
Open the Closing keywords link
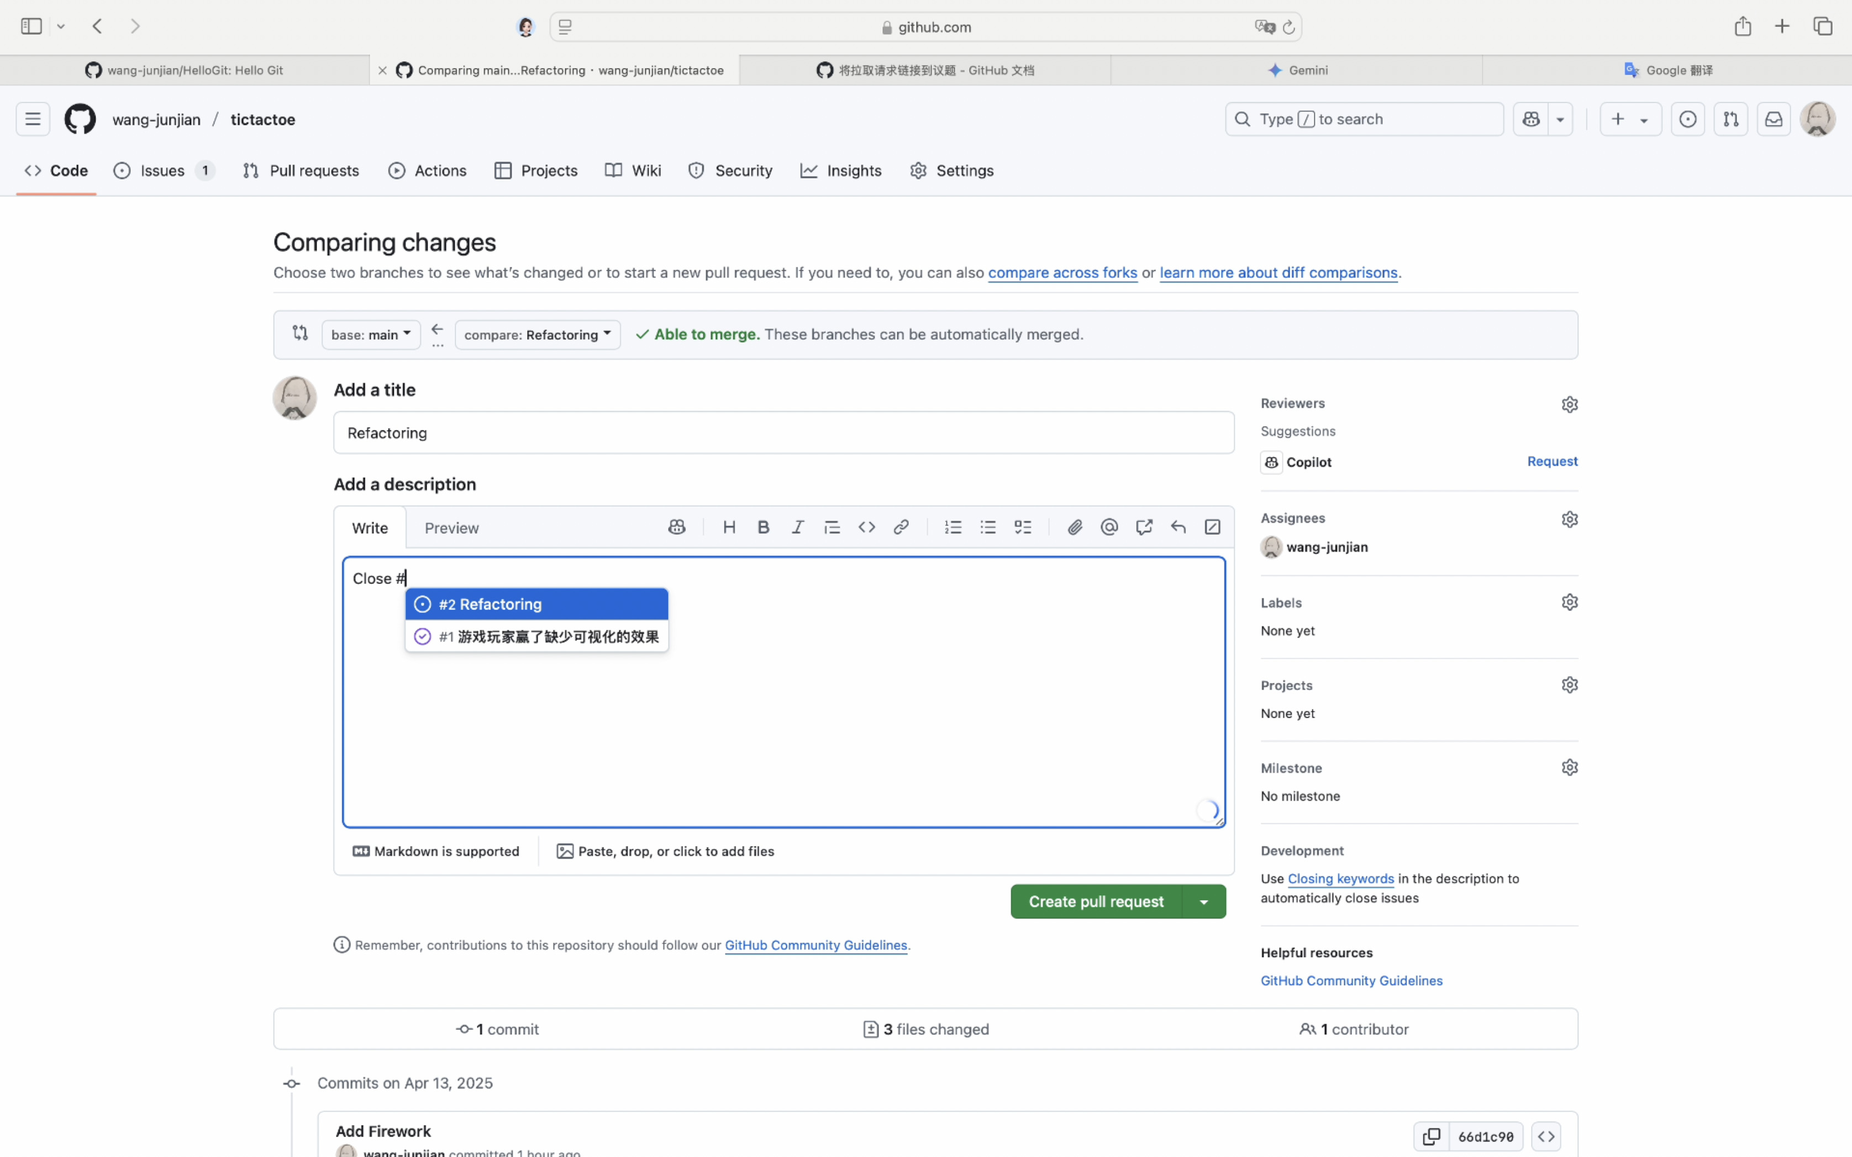[1340, 879]
